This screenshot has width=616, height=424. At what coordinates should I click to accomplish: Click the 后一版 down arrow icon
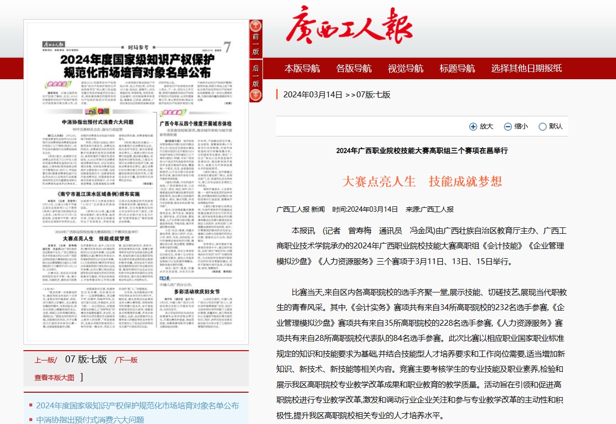(x=256, y=95)
